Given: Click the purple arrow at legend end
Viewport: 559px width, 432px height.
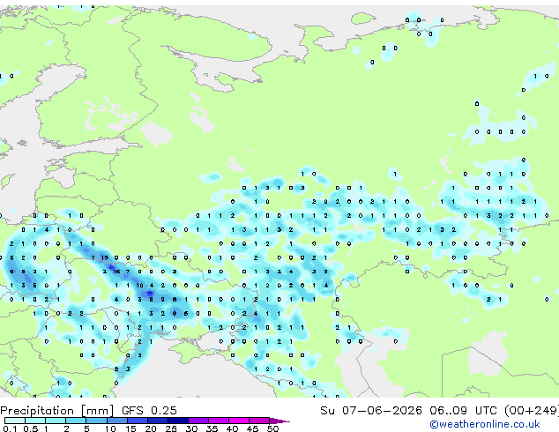Looking at the screenshot, I should pos(279,421).
